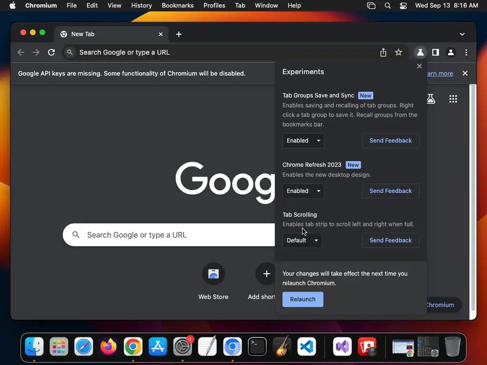Open the Tab Groups Save and Sync dropdown
Screen dimensions: 487x365
[303, 141]
